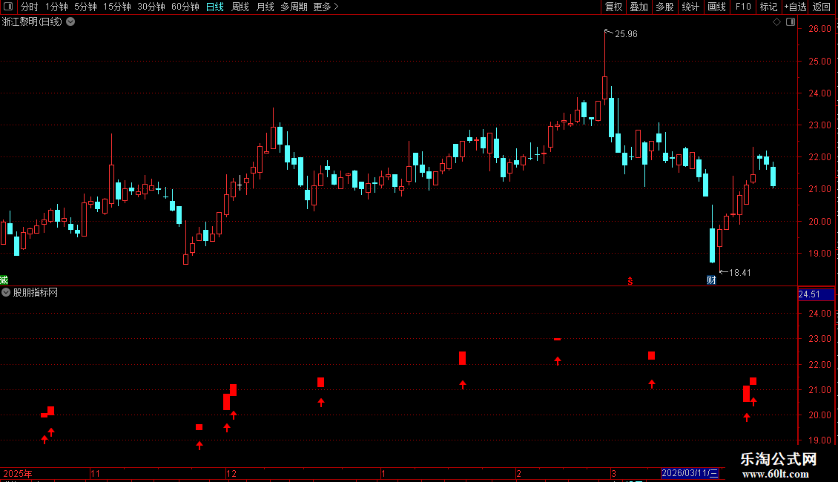Select the 60分钟 period
This screenshot has height=482, width=838.
tap(185, 7)
